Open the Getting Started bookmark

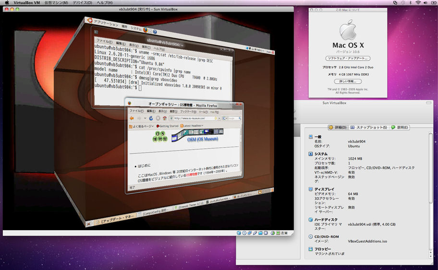click(x=167, y=126)
